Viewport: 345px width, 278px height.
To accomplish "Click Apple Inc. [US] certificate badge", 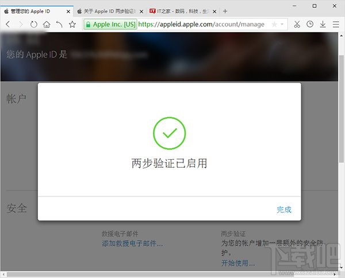I will (x=110, y=24).
